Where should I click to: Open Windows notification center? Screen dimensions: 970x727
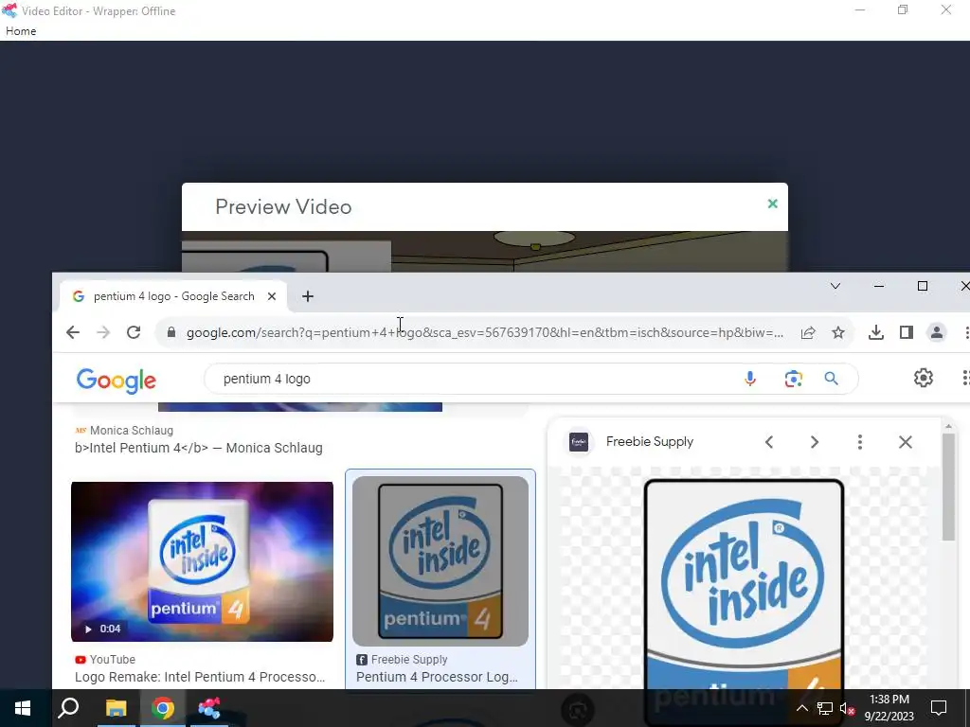pos(939,708)
